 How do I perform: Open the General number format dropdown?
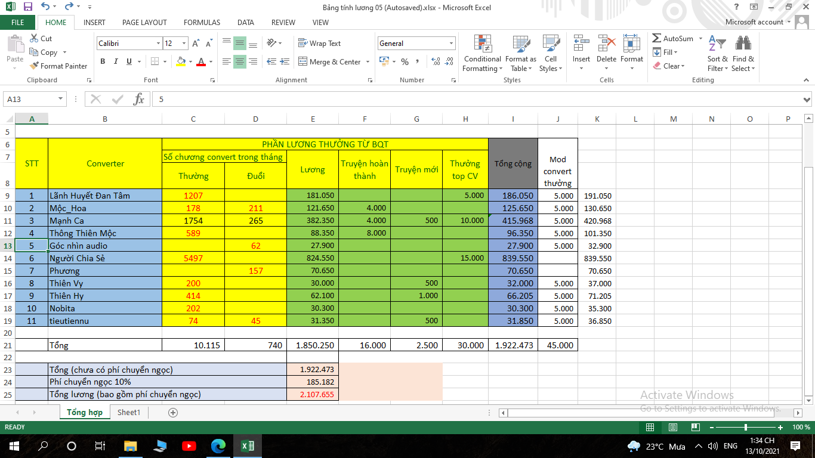point(451,44)
